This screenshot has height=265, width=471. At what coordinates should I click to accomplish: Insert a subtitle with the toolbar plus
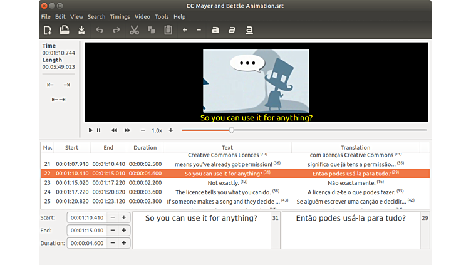click(x=185, y=30)
